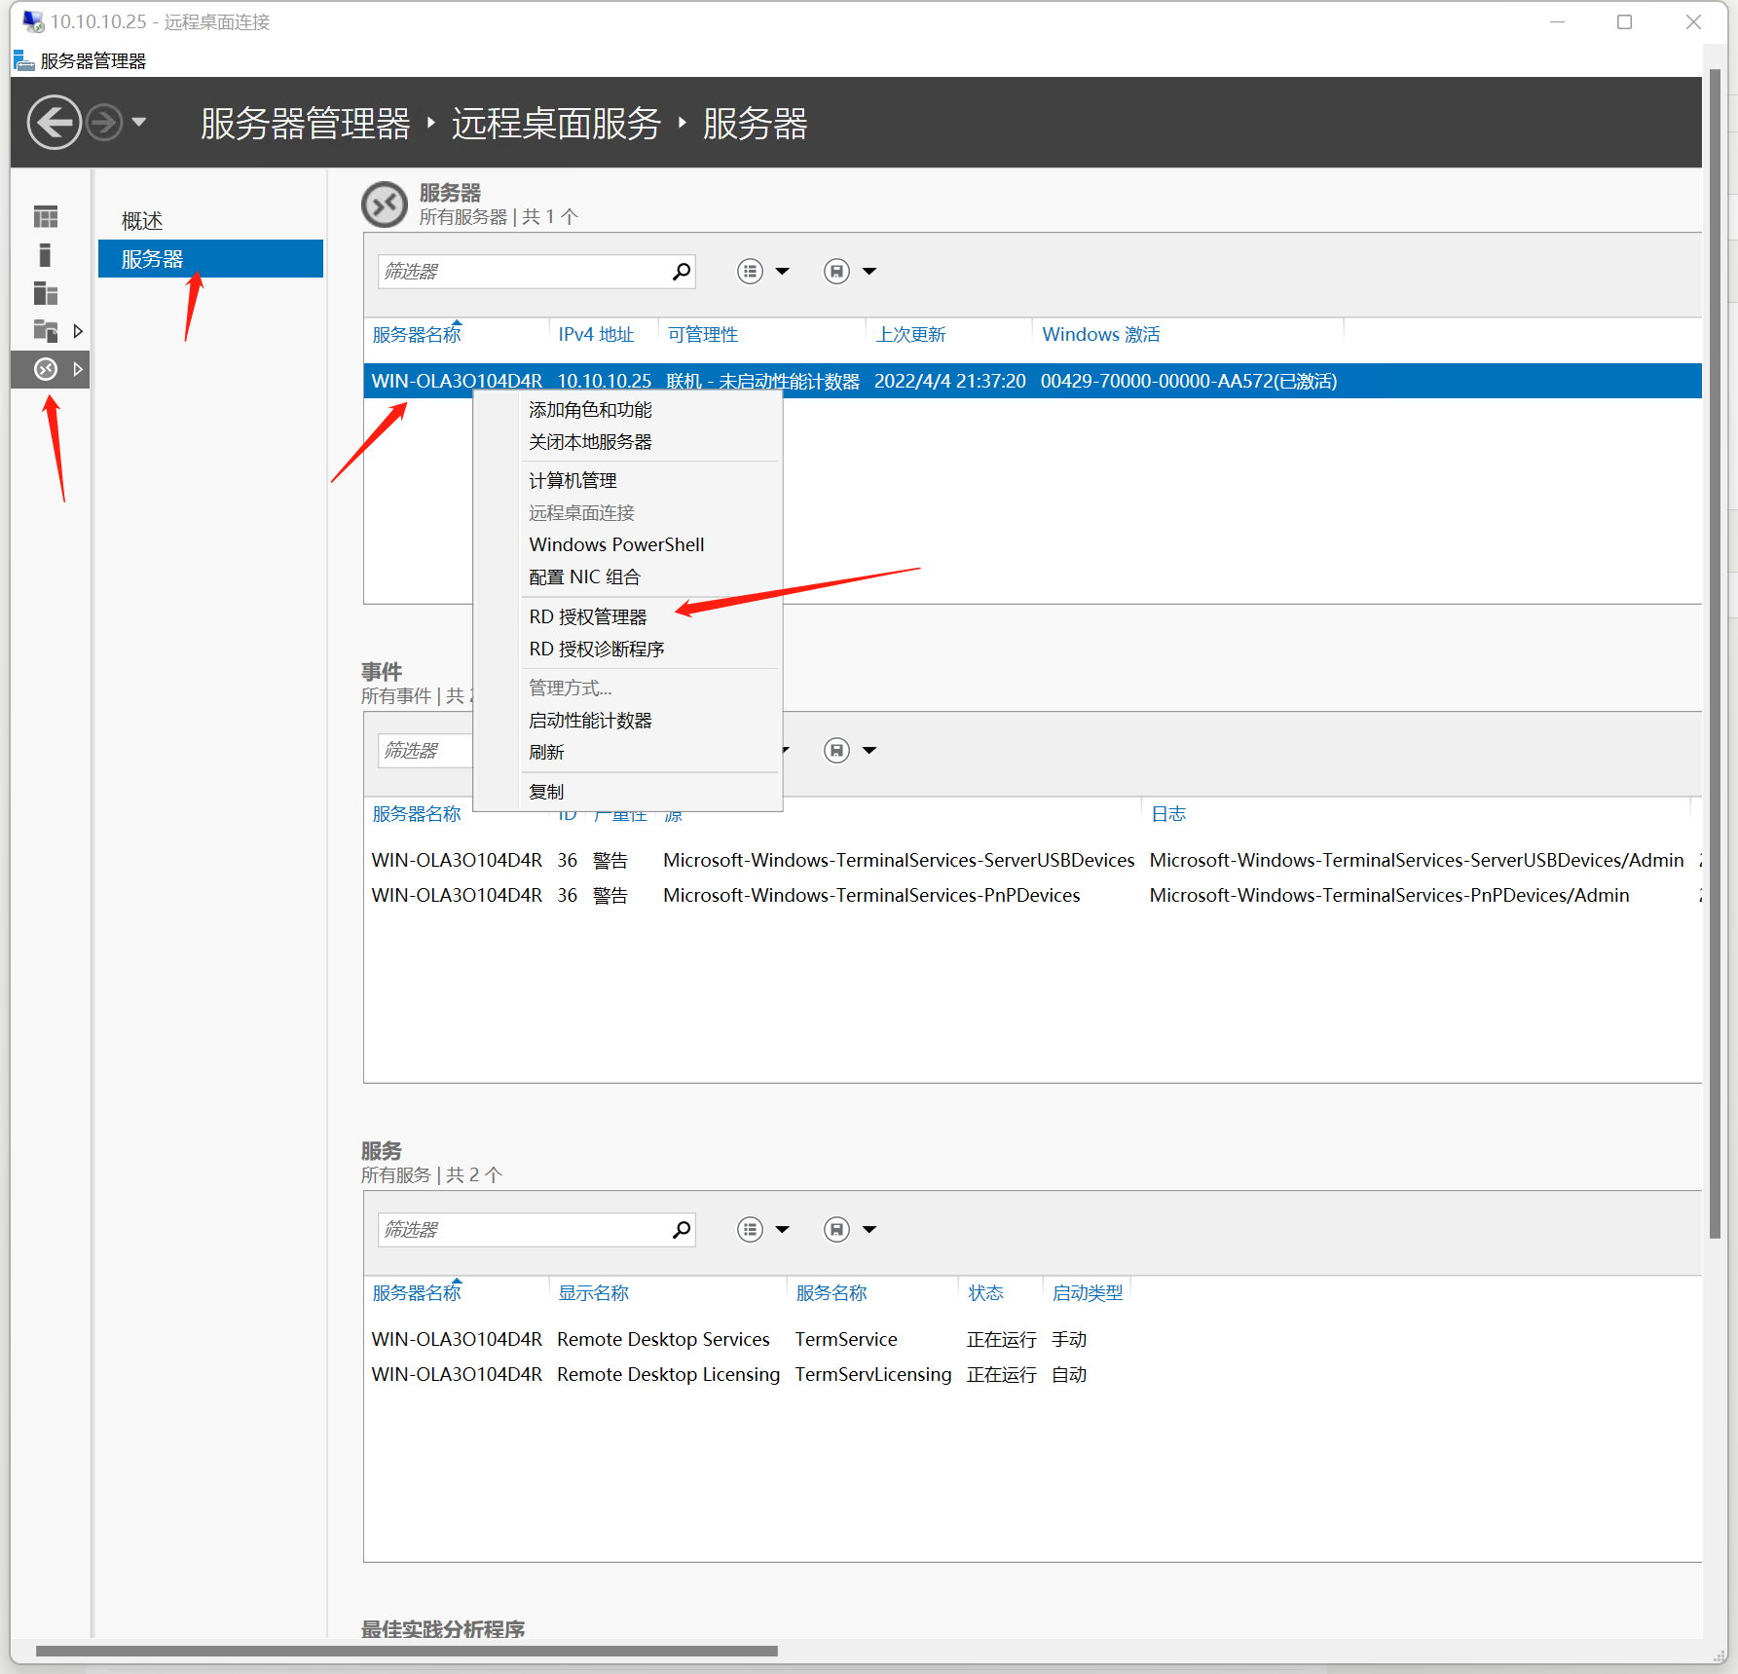
Task: Select 服务器 in the left navigation
Action: point(210,259)
